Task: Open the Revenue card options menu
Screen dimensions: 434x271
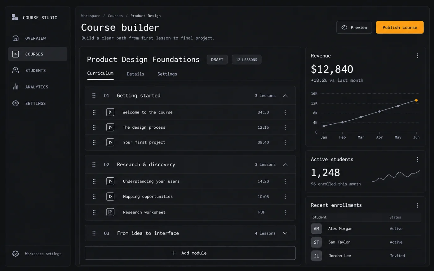Action: 418,56
